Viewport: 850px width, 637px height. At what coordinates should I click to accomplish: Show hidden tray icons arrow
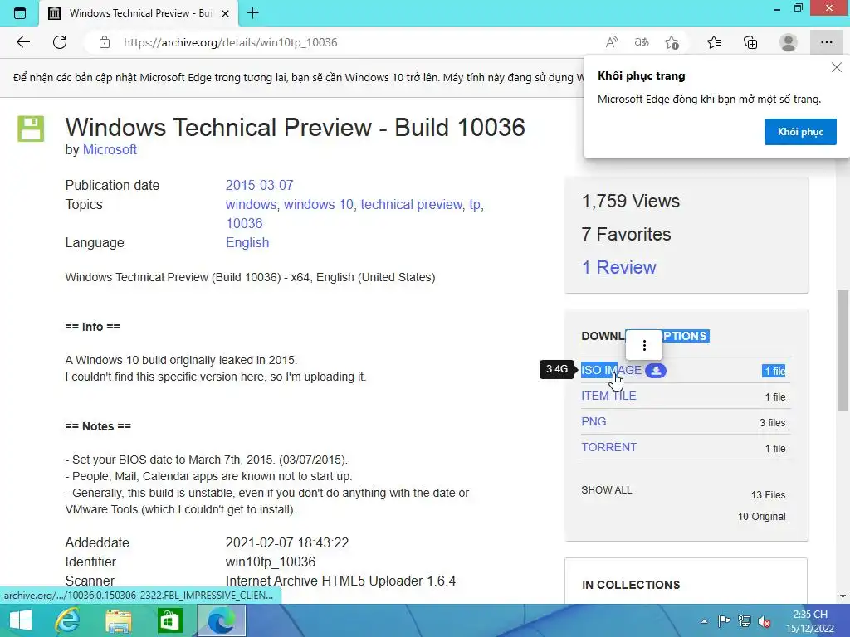tap(704, 621)
